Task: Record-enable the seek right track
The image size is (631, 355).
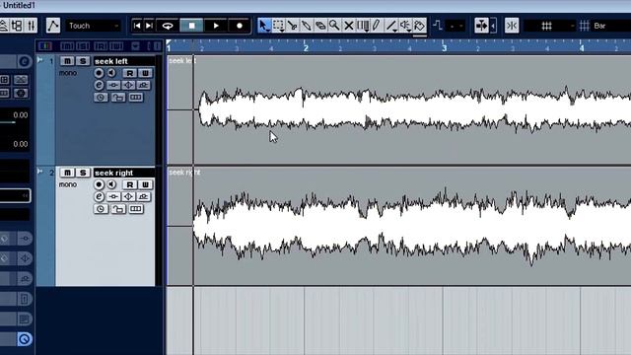Action: (99, 184)
